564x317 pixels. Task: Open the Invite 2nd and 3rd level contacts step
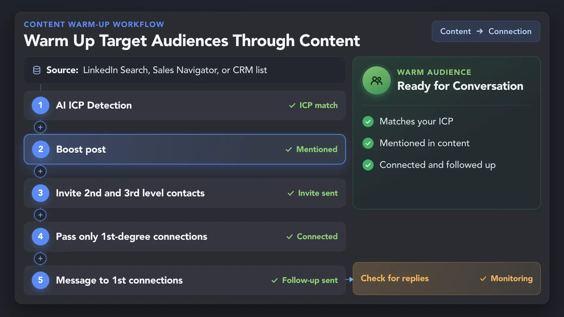tap(185, 193)
